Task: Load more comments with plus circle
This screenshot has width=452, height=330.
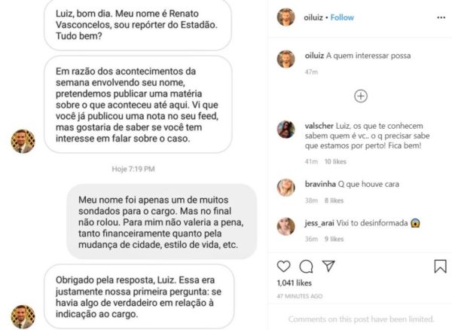Action: pos(361,96)
